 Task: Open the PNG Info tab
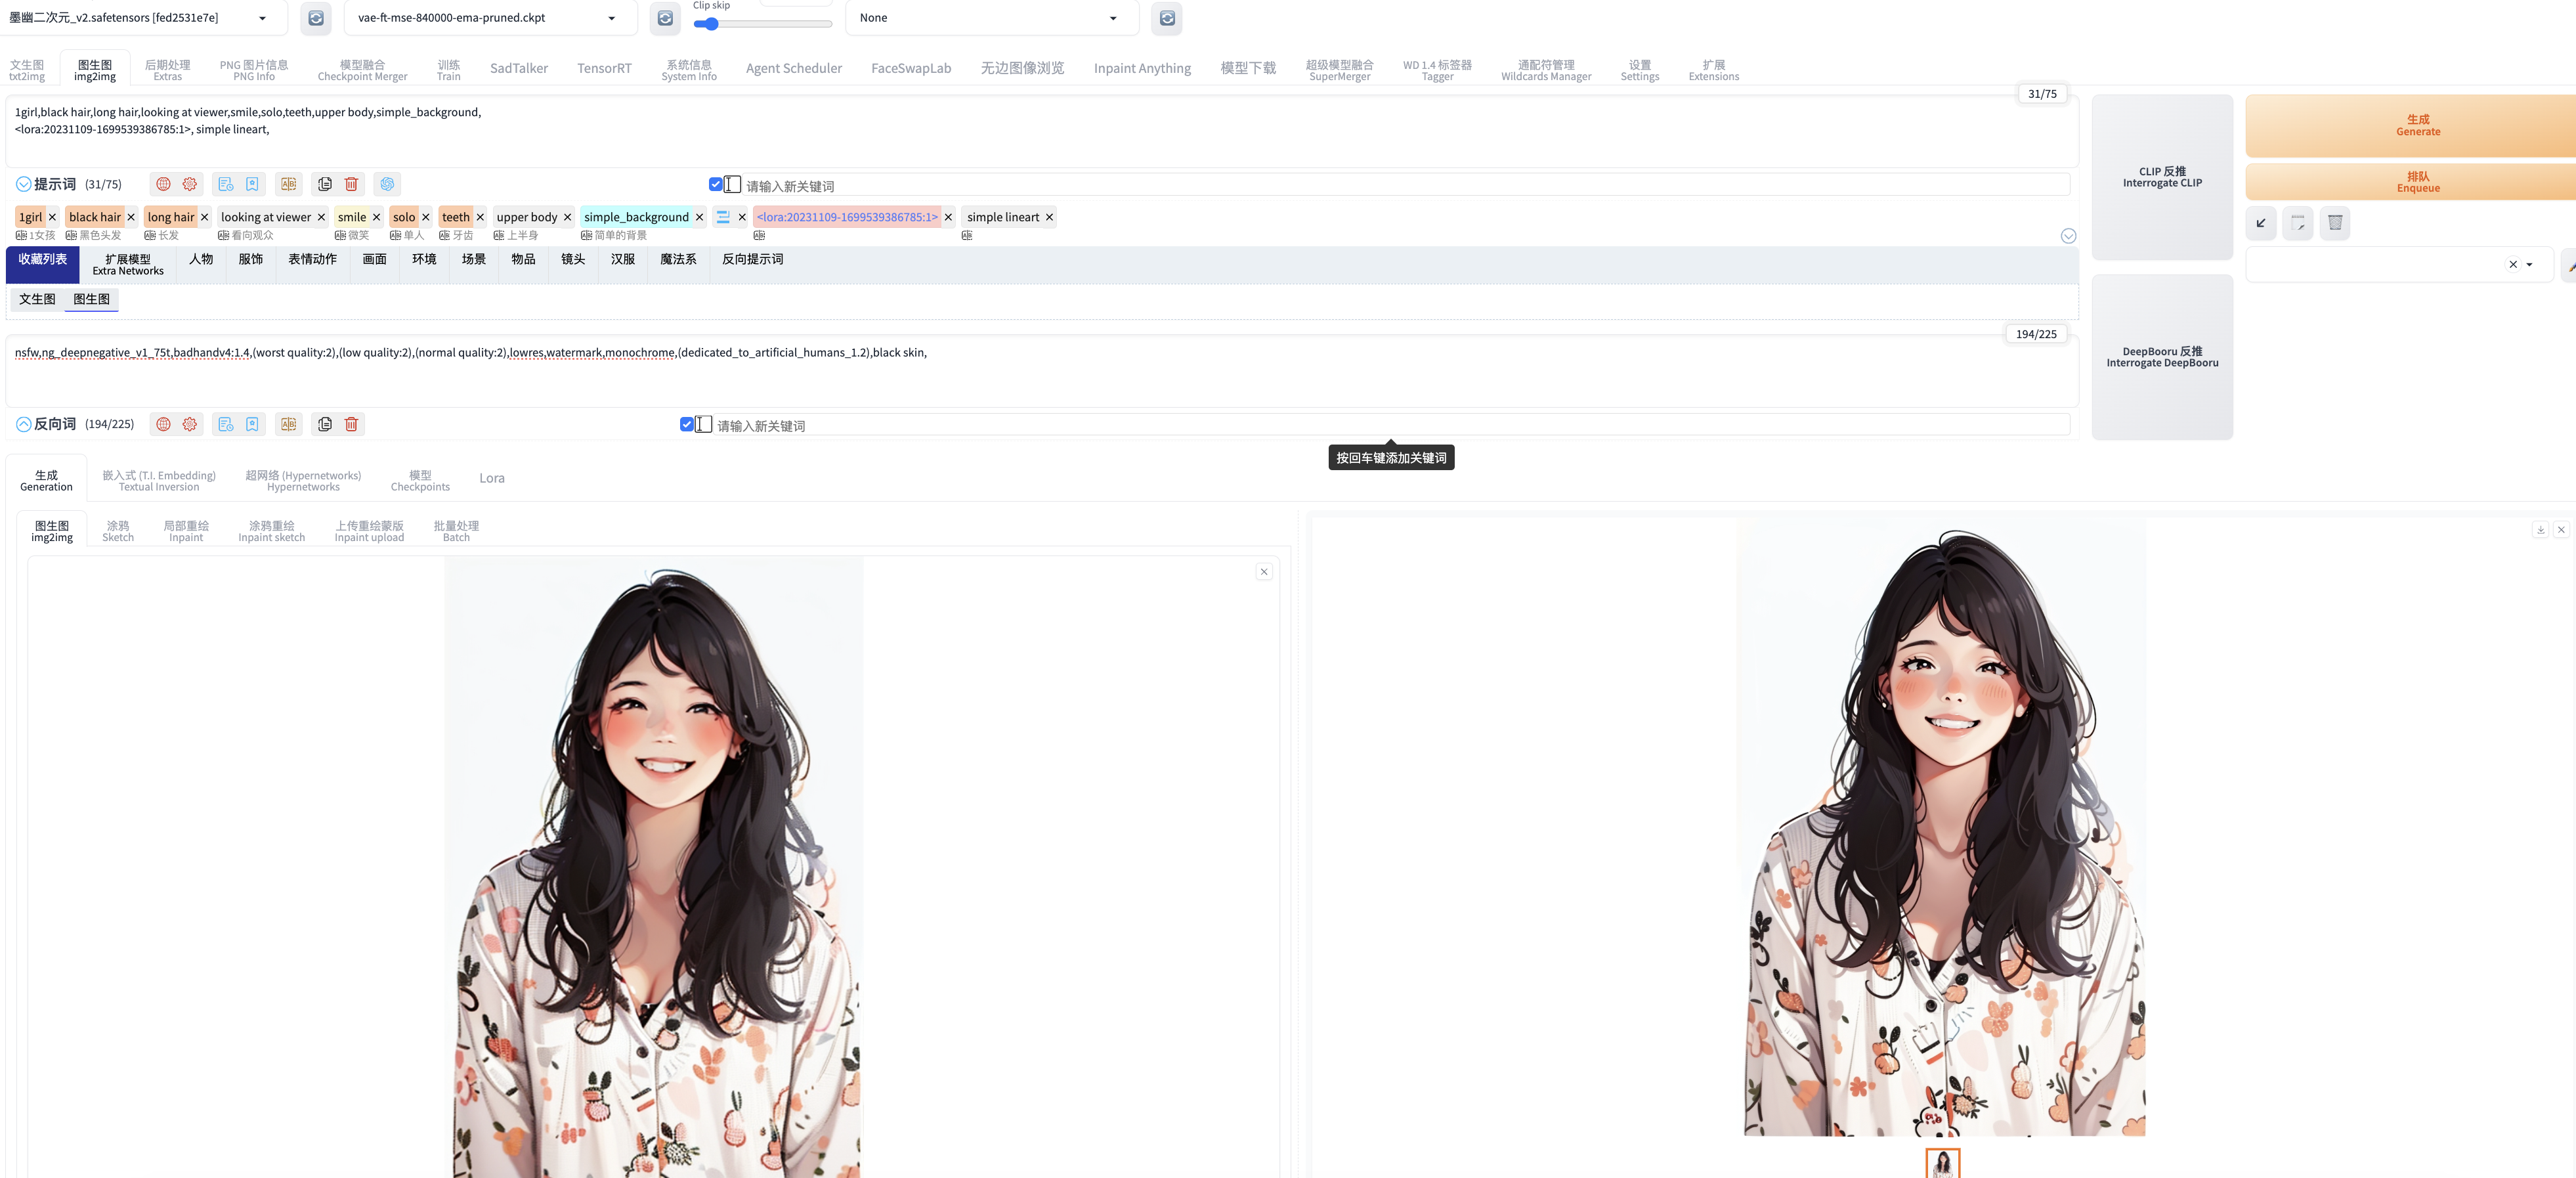254,70
